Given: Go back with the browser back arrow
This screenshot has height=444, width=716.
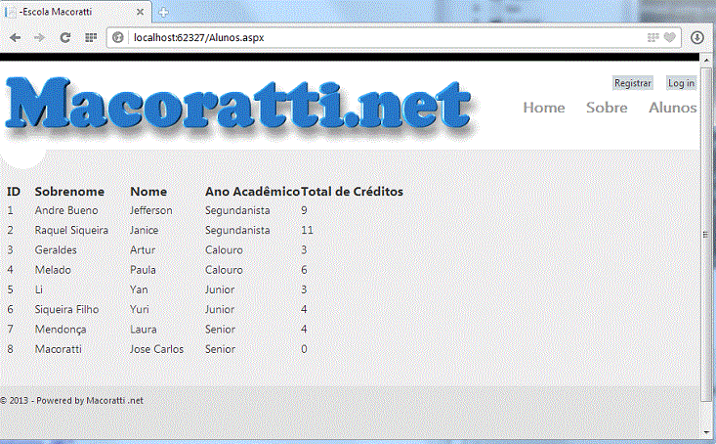Looking at the screenshot, I should pyautogui.click(x=15, y=37).
